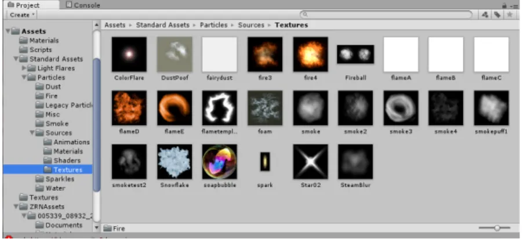The width and height of the screenshot is (523, 240).
Task: Select the Sparkles folder
Action: [x=55, y=179]
